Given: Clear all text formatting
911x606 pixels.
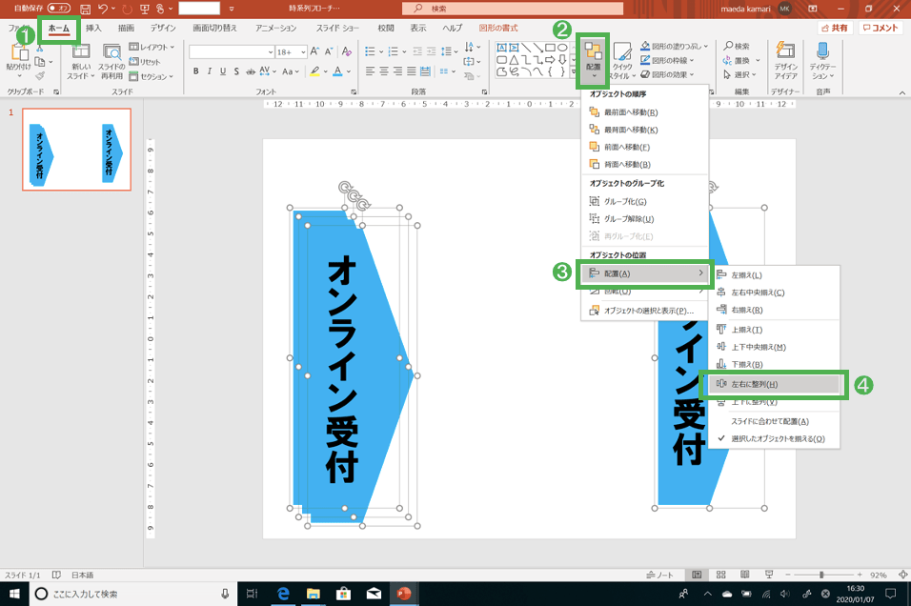Looking at the screenshot, I should point(346,51).
